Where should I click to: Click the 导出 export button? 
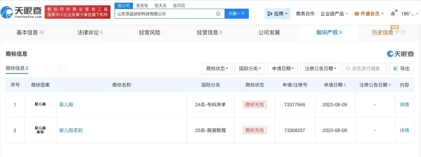pos(402,68)
